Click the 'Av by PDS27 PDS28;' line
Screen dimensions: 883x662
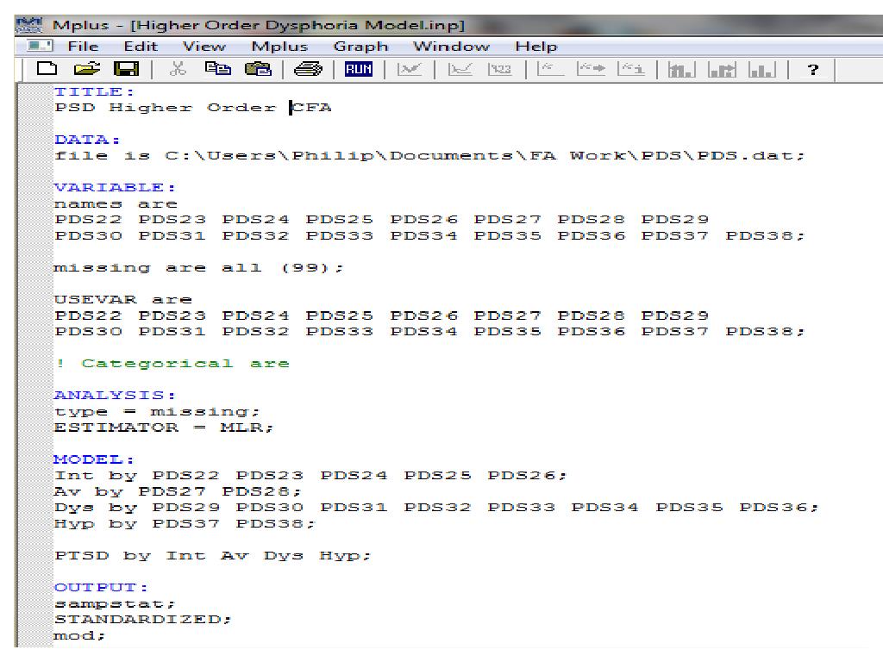click(178, 492)
